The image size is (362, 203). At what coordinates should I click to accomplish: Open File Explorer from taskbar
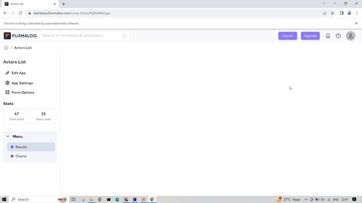[92, 199]
